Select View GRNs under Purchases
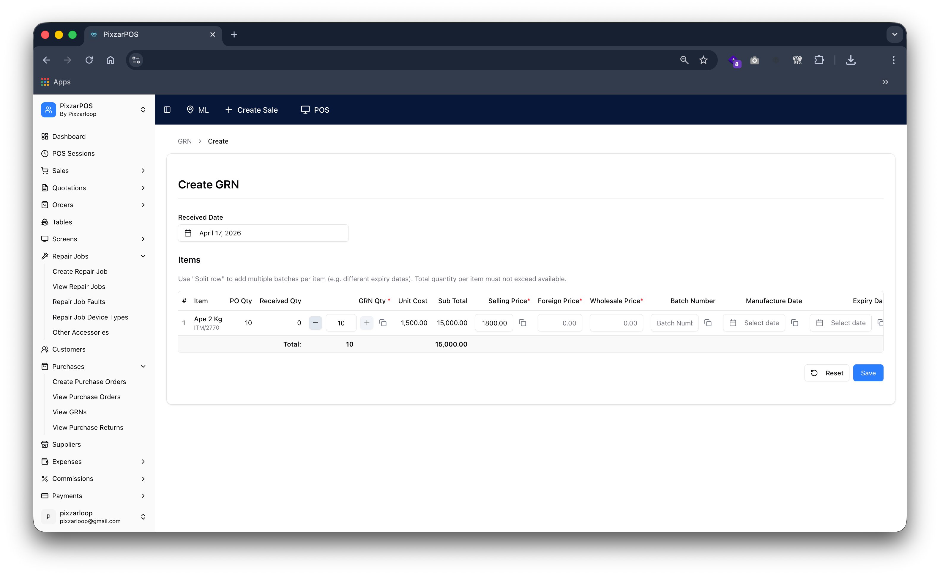Viewport: 940px width, 576px height. (x=70, y=412)
